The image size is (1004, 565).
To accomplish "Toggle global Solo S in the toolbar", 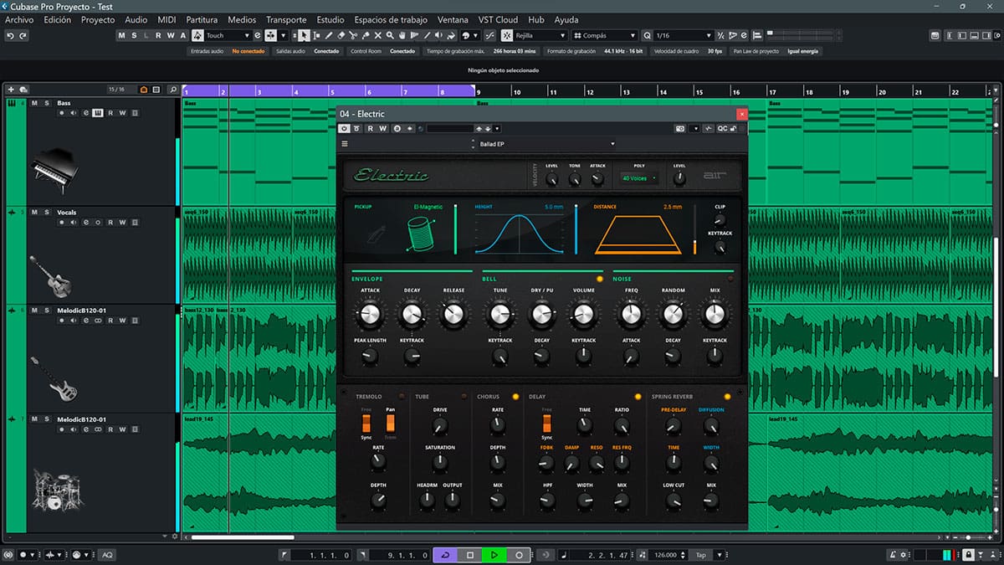I will (x=134, y=36).
